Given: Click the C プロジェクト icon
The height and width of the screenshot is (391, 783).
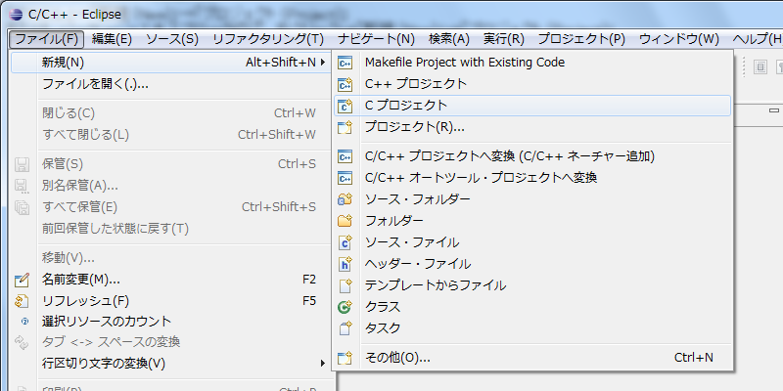Looking at the screenshot, I should [x=345, y=106].
